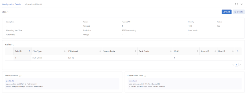
Task: Delete the vlan-1 policy
Action: 238,12
